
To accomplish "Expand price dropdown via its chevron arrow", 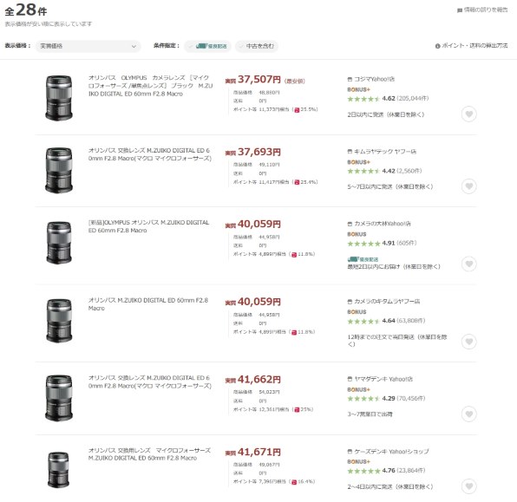I will [134, 47].
